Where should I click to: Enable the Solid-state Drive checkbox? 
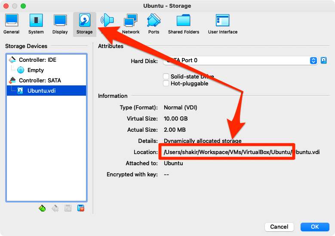(166, 76)
